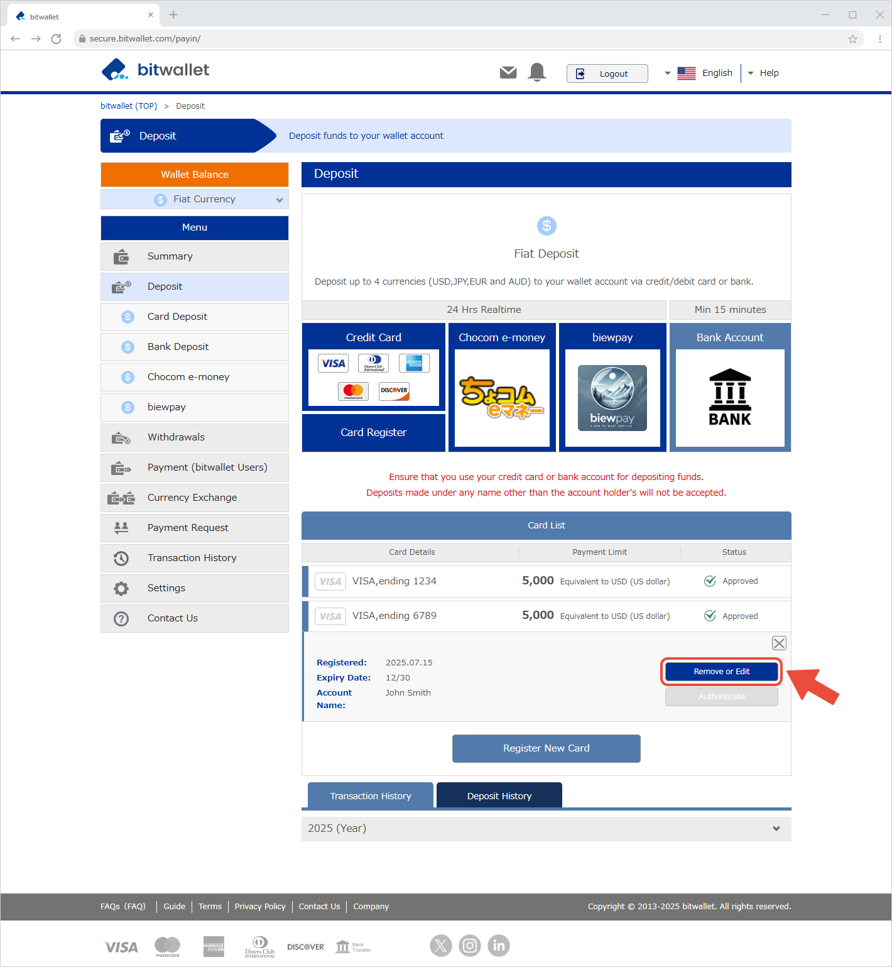The image size is (892, 967).
Task: Open the mail envelope messages icon
Action: tap(508, 73)
